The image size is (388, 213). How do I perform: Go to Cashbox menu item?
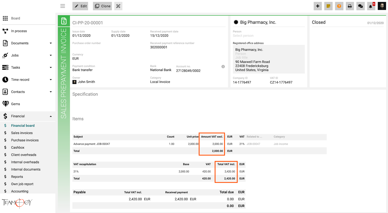point(18,148)
